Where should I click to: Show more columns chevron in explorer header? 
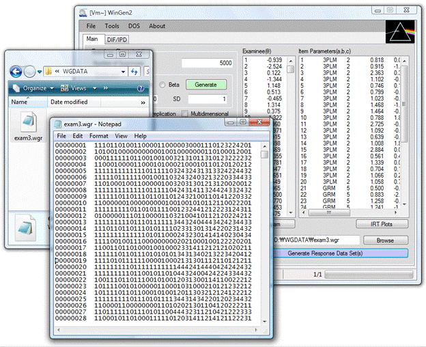[x=143, y=102]
